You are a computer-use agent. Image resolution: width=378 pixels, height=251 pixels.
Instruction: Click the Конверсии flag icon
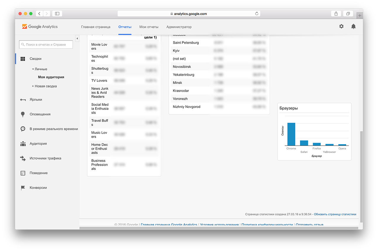click(23, 188)
